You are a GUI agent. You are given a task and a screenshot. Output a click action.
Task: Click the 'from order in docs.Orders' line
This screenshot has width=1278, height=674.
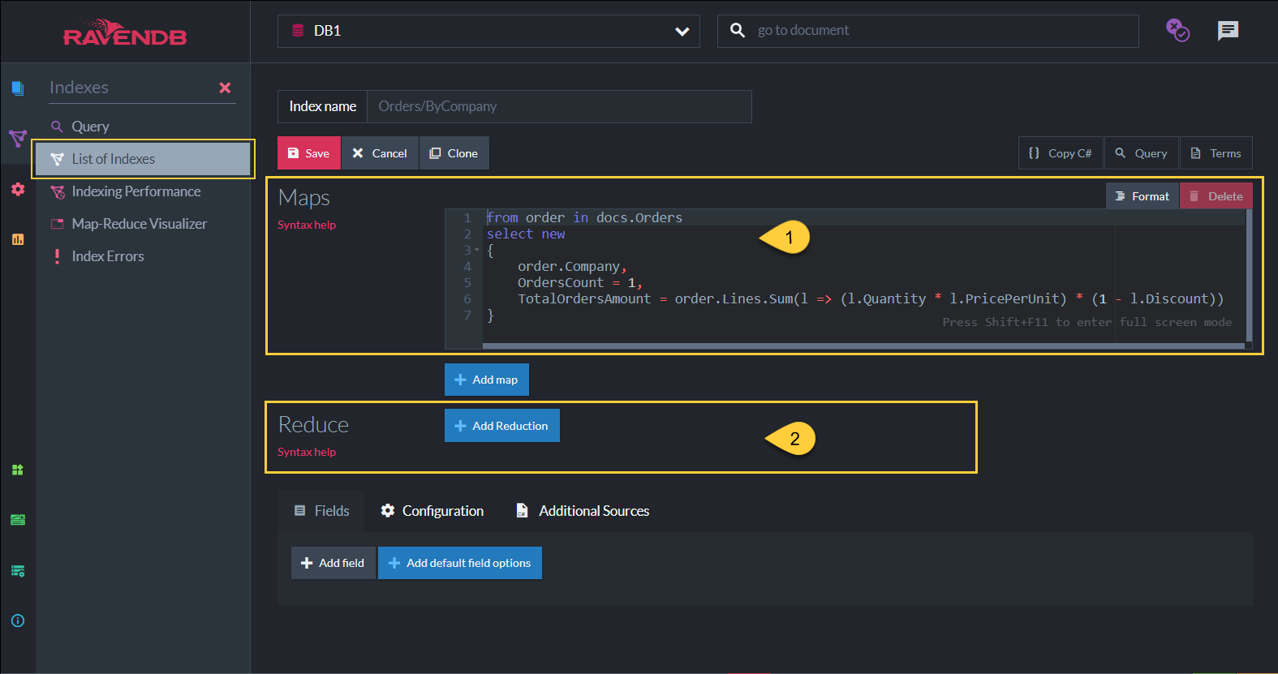pyautogui.click(x=584, y=217)
